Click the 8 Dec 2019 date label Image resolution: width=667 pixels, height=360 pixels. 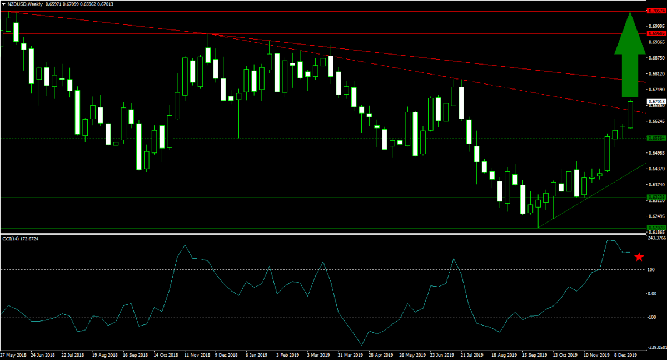[626, 354]
